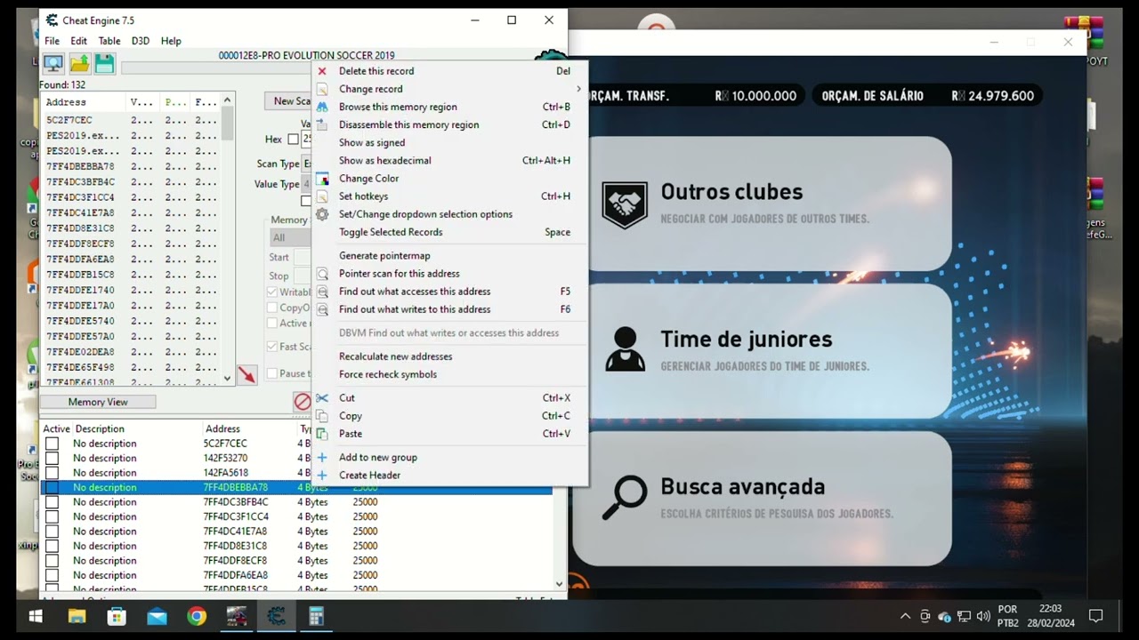Click the Set hotkeys icon

pyautogui.click(x=322, y=196)
